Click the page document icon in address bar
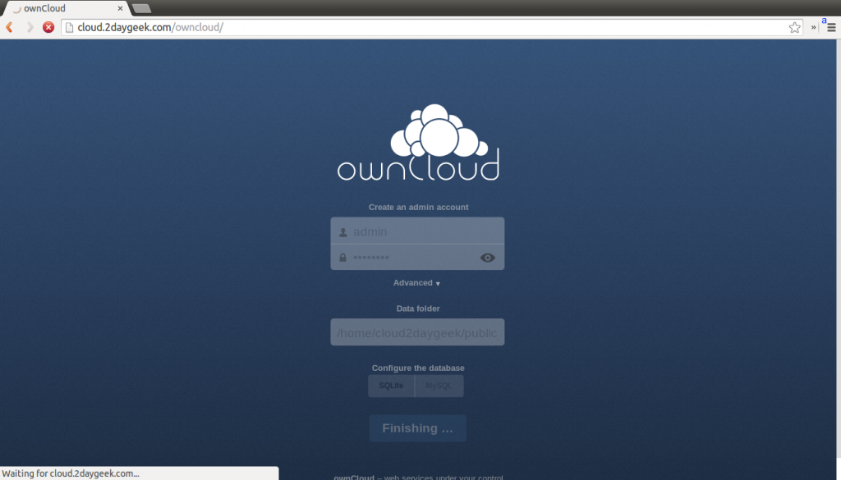The width and height of the screenshot is (841, 480). (x=69, y=26)
